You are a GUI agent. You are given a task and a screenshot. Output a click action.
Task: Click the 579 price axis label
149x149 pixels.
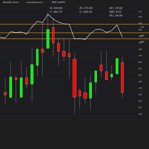[140, 56]
